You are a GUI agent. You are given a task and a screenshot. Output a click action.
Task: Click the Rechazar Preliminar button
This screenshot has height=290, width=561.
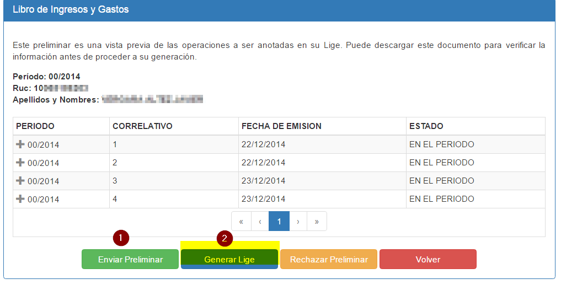pos(329,260)
